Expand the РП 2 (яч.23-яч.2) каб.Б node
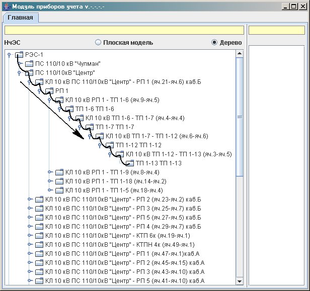This screenshot has height=291, width=310. (x=30, y=199)
